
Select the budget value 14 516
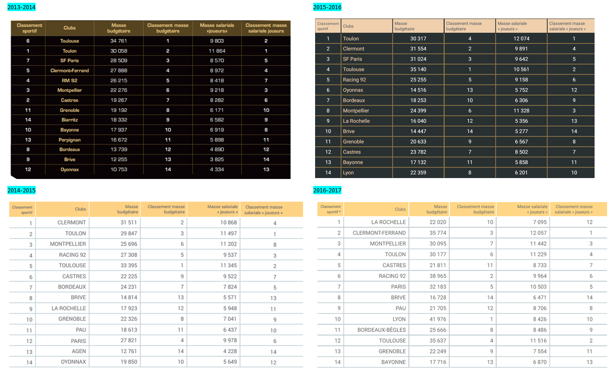[x=418, y=90]
